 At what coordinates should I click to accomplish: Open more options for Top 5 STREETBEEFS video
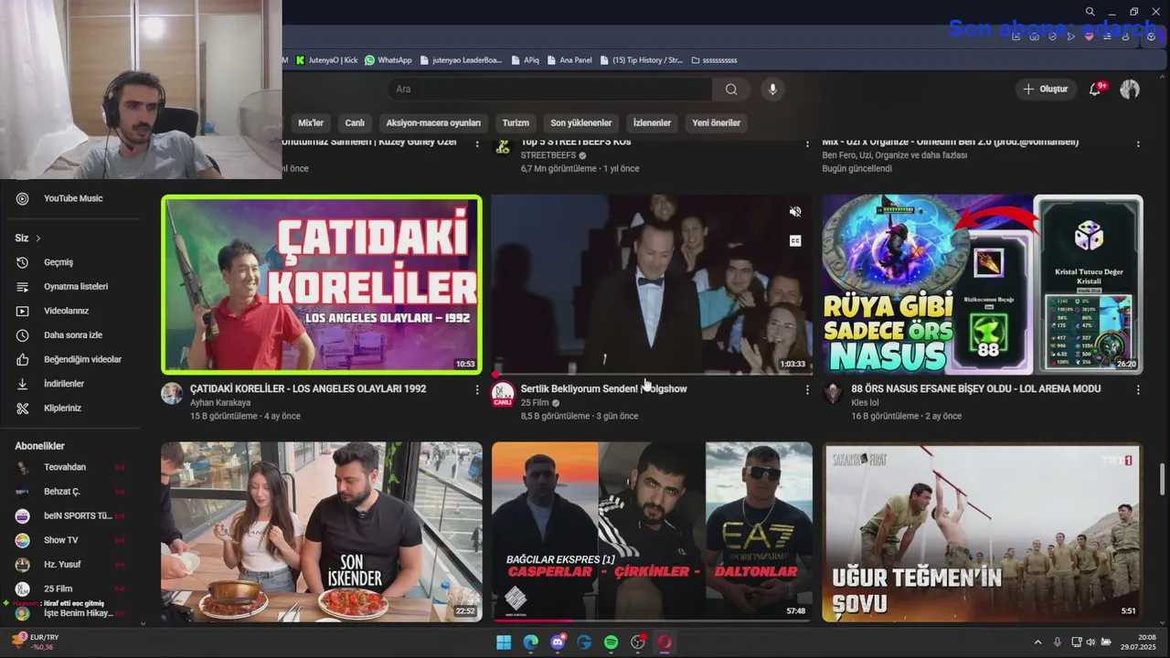point(806,143)
